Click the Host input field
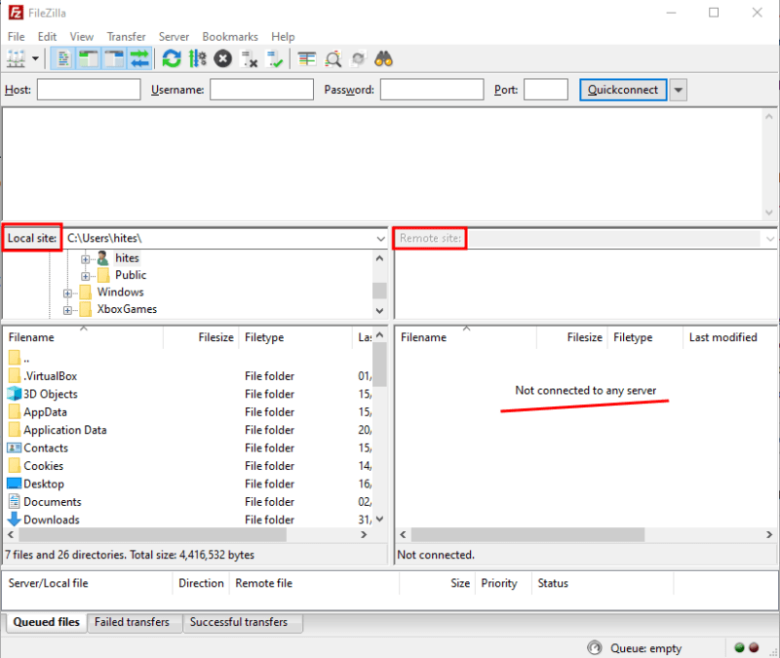 click(x=89, y=89)
